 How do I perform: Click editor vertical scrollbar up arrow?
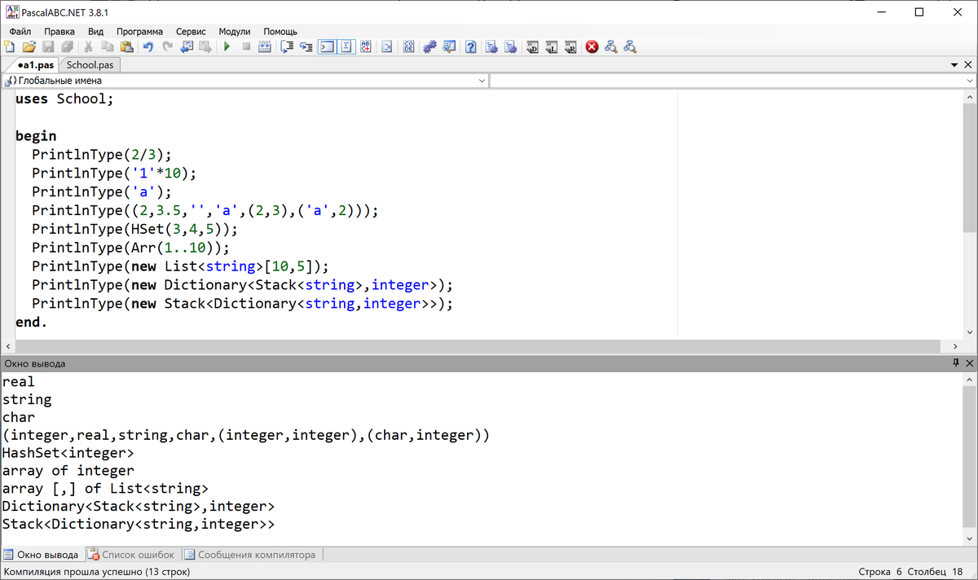[970, 97]
